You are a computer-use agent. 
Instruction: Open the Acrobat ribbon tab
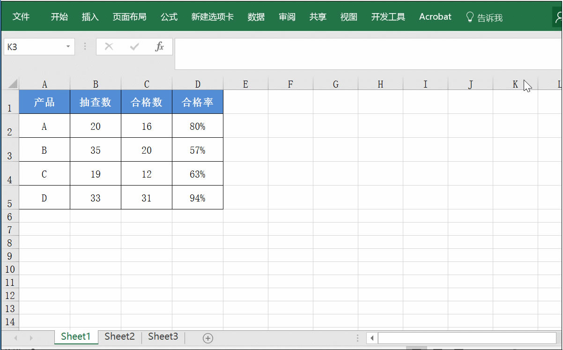(x=435, y=16)
